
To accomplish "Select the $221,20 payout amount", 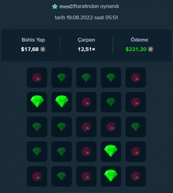I will click(136, 49).
